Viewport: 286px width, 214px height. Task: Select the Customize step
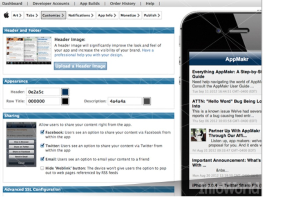(x=53, y=15)
